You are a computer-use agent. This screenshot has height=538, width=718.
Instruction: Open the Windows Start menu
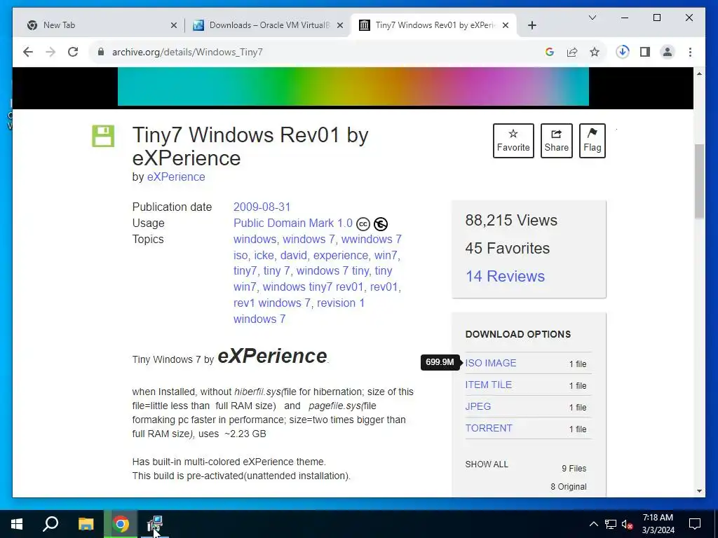[x=17, y=524]
